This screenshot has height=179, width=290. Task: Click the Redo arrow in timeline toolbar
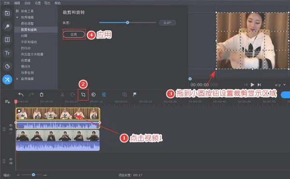pos(31,94)
